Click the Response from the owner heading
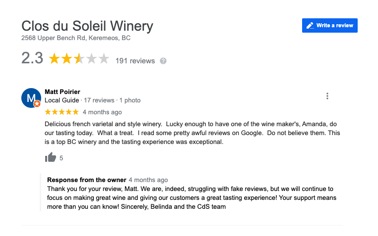 (x=87, y=180)
